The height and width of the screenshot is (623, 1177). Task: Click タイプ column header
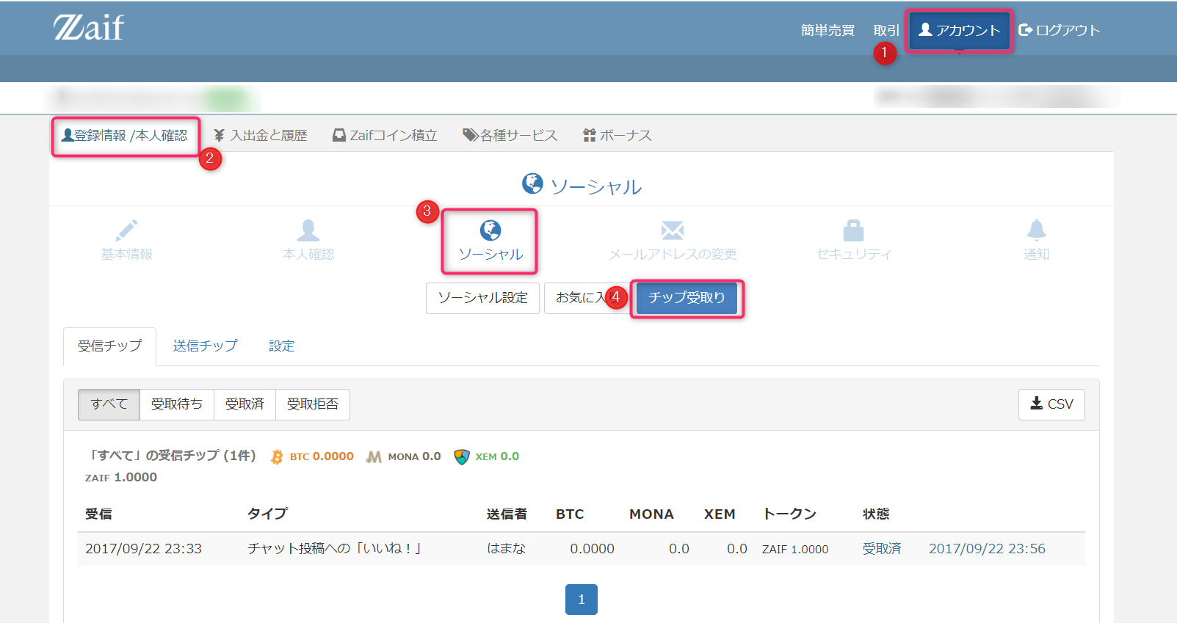(267, 514)
